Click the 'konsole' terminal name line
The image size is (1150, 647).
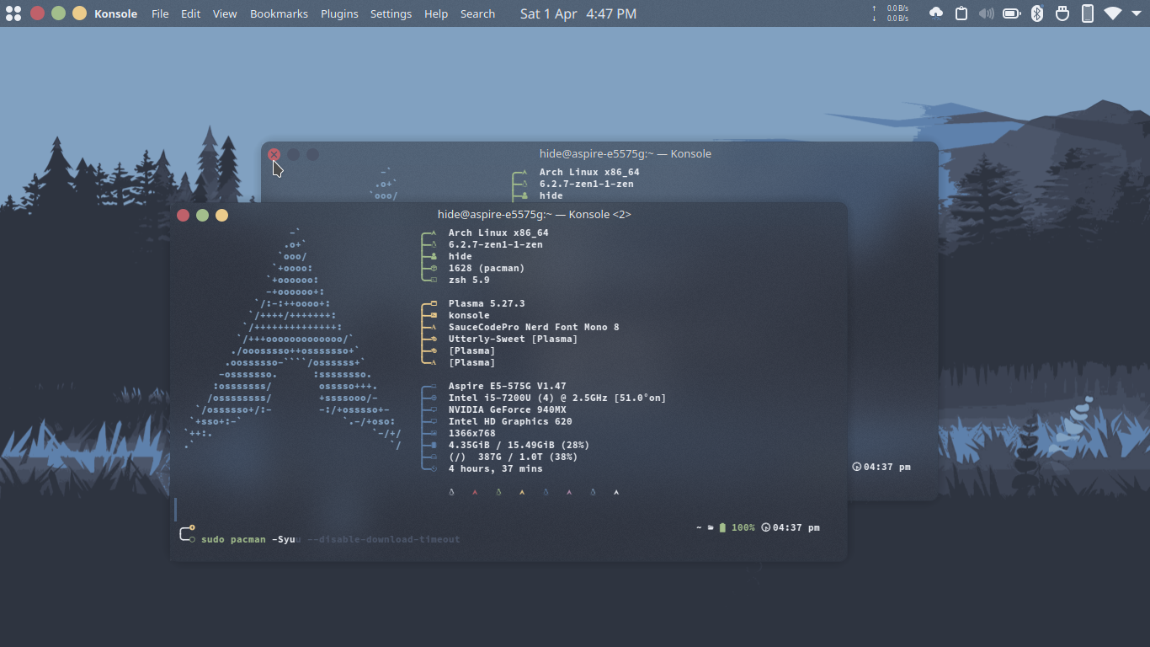469,315
